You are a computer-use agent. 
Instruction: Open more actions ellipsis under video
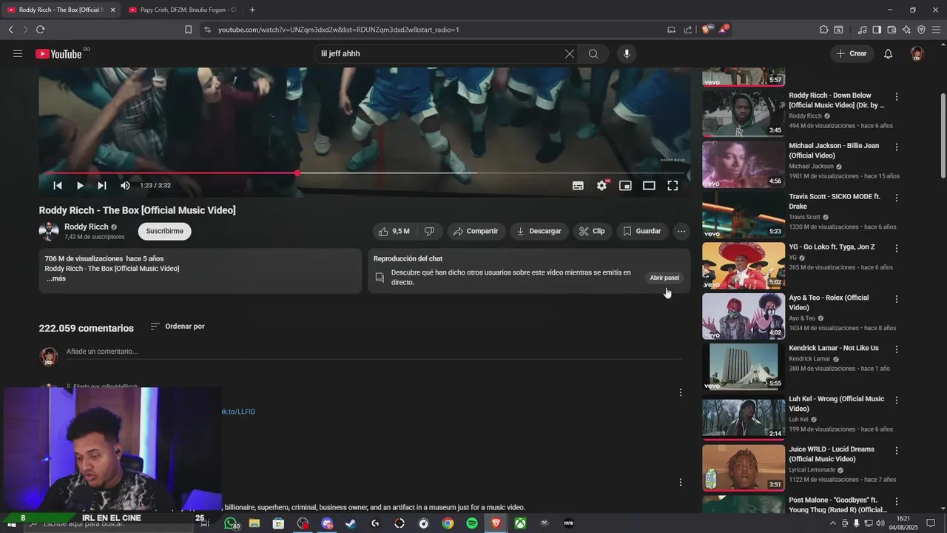click(x=681, y=231)
